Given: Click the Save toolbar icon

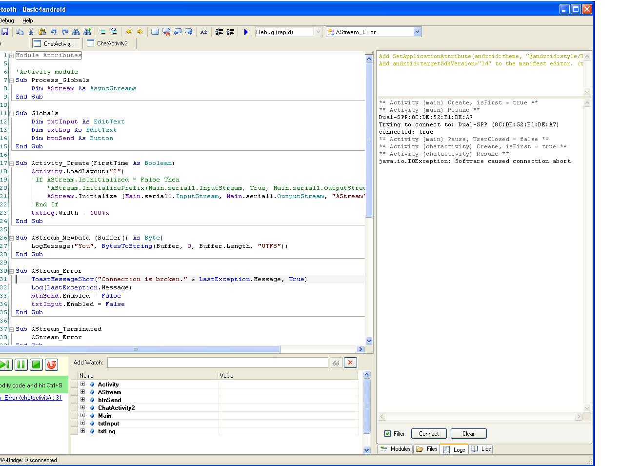Looking at the screenshot, I should tap(5, 32).
